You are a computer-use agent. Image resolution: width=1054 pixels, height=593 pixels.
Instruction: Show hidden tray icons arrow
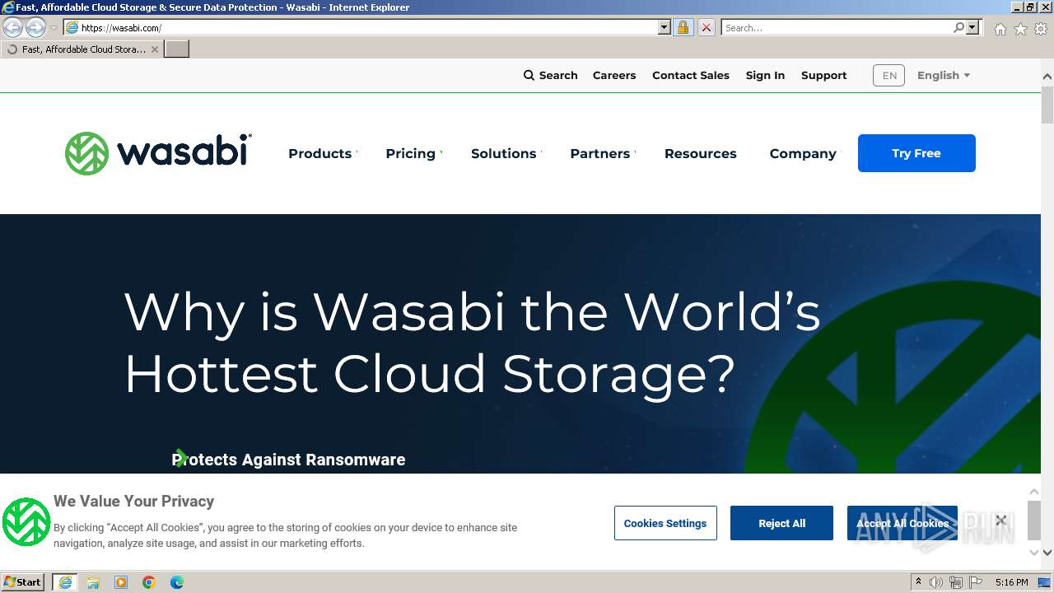point(918,582)
